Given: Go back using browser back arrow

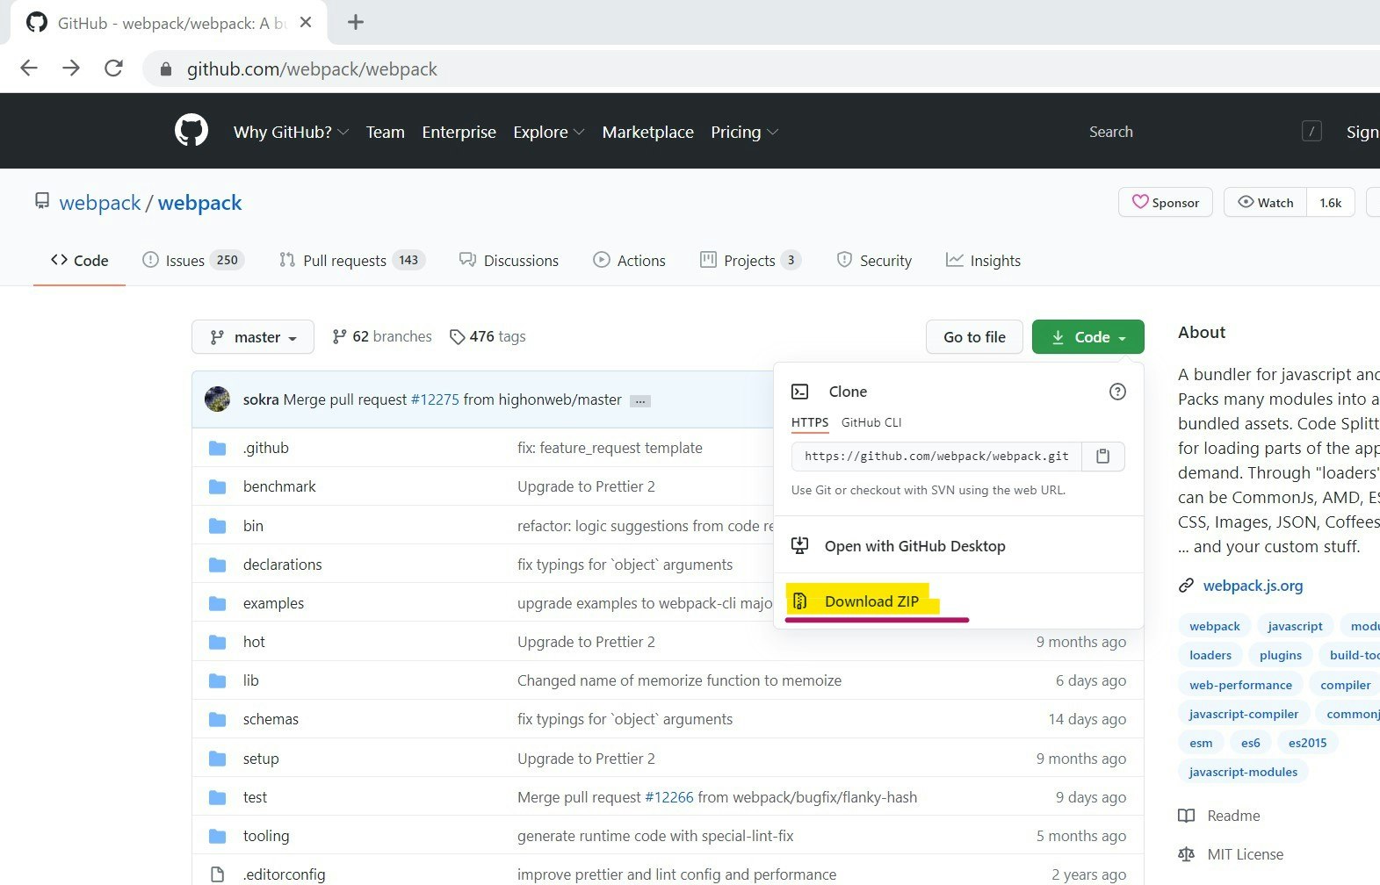Looking at the screenshot, I should pos(29,68).
